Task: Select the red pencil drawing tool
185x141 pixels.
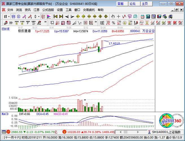Action: pyautogui.click(x=5, y=23)
